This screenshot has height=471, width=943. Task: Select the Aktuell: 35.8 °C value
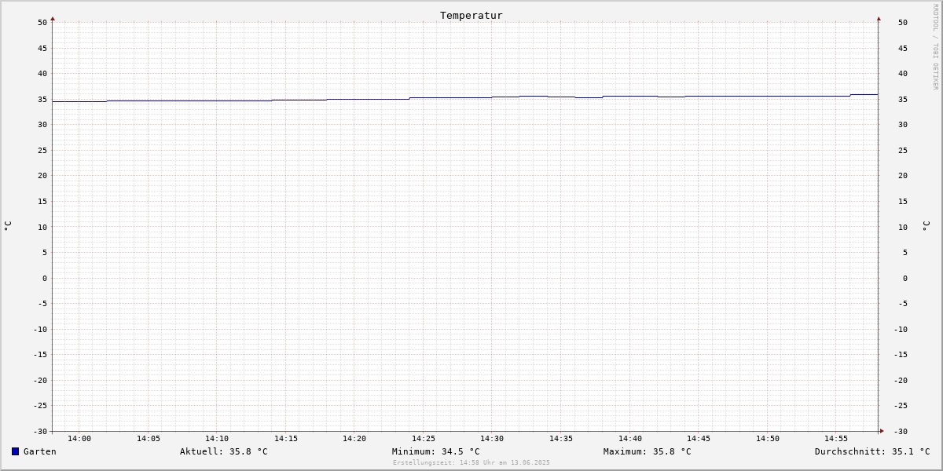point(224,451)
